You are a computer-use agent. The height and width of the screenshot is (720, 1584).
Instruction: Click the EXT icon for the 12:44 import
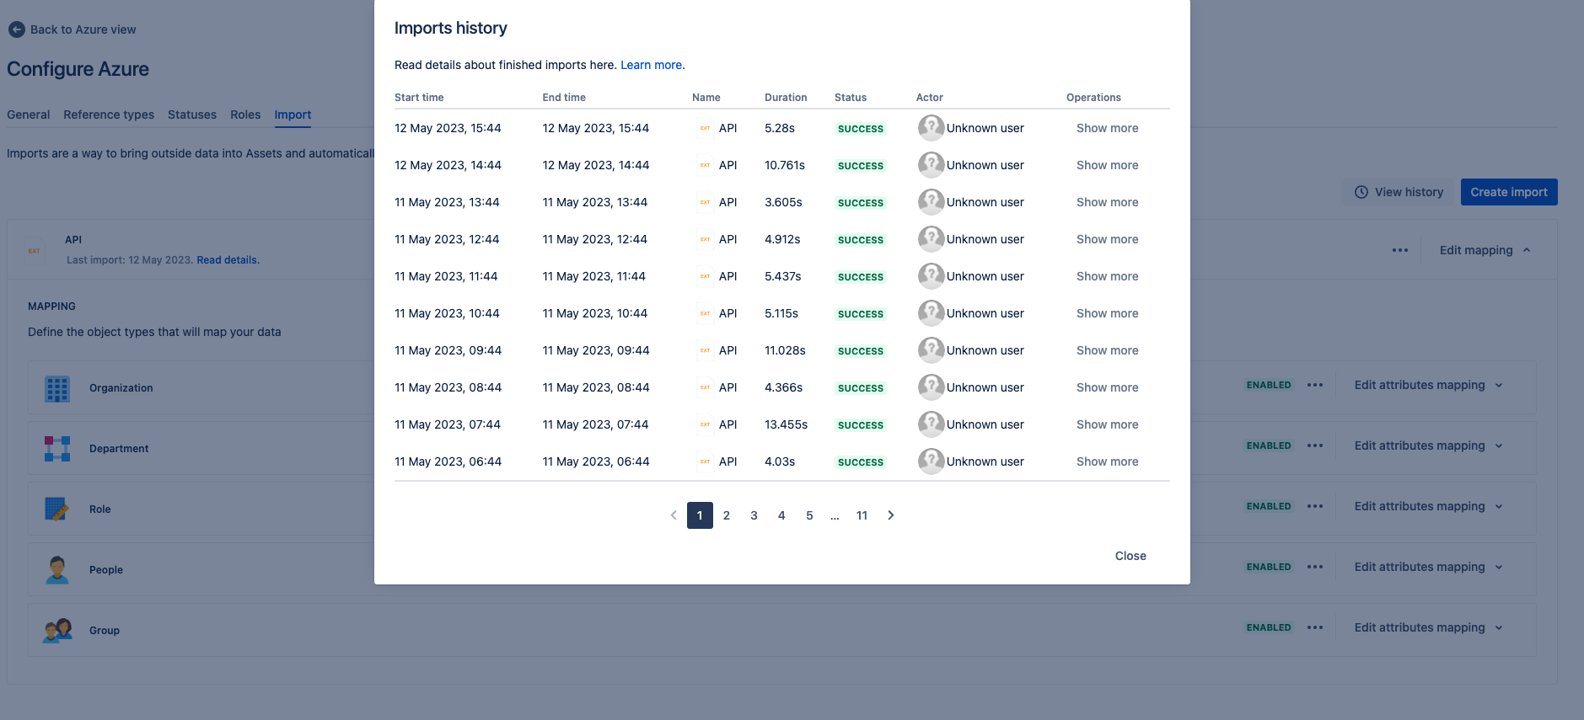(x=706, y=239)
